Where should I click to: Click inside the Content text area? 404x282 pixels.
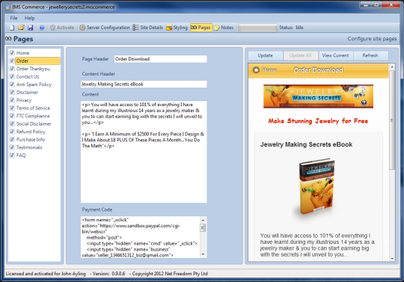coord(144,152)
